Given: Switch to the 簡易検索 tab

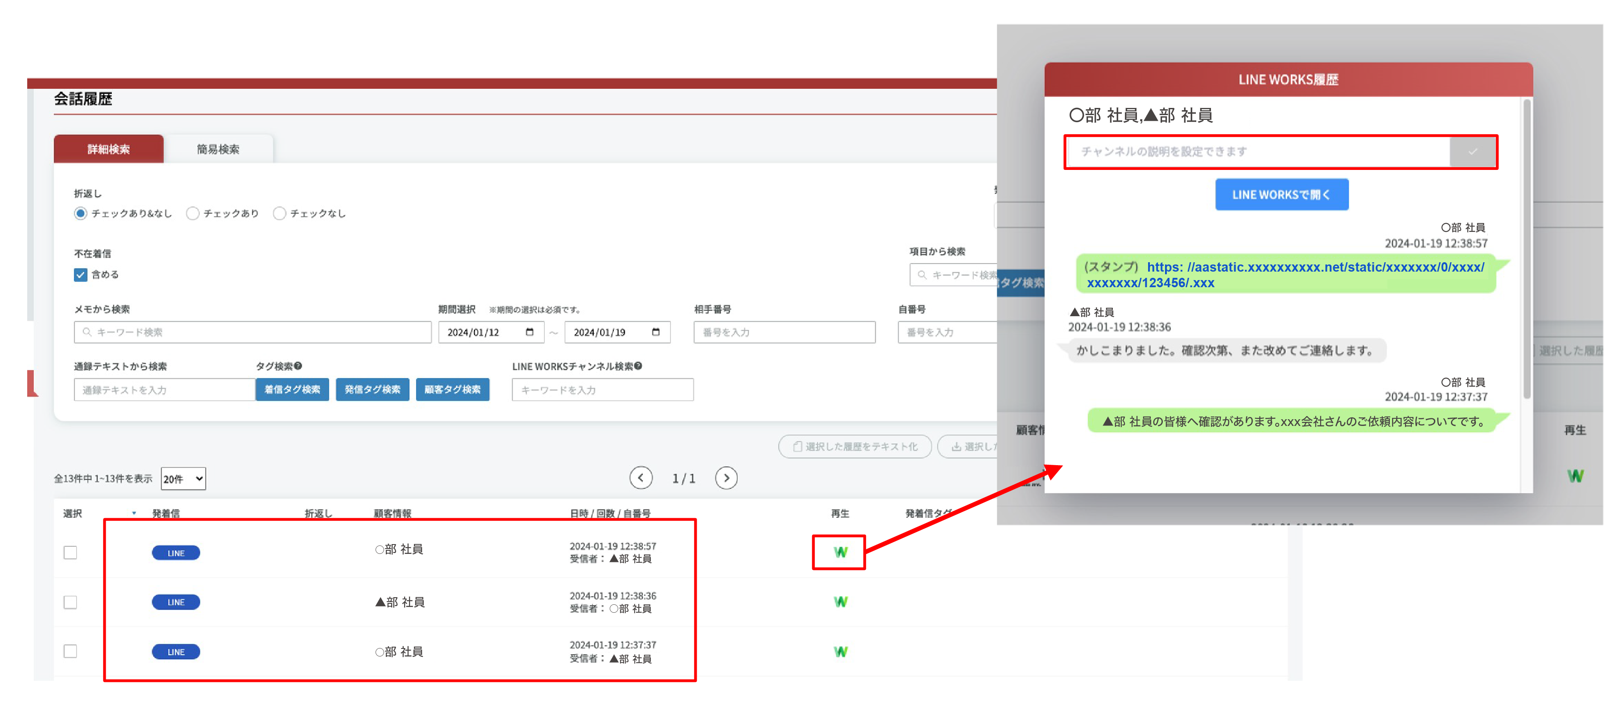Looking at the screenshot, I should pos(218,149).
